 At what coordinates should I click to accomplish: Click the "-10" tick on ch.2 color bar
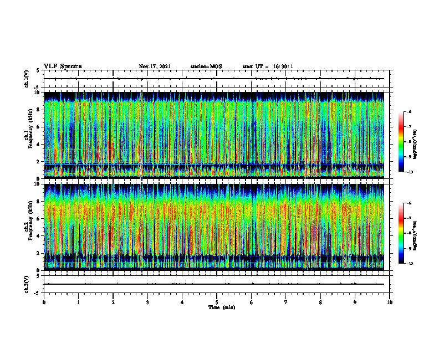[x=410, y=264]
